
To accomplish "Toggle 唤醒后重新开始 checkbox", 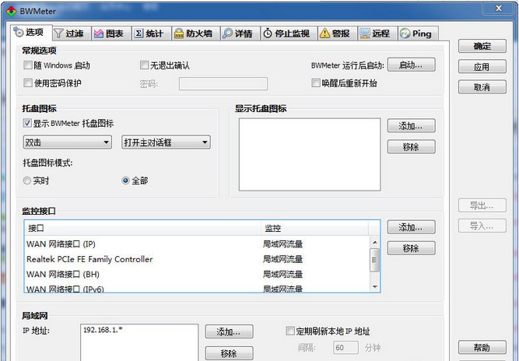I will click(316, 82).
